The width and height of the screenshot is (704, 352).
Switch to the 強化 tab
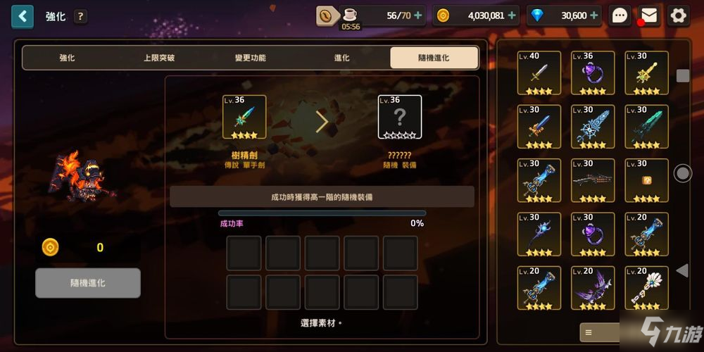(x=68, y=58)
